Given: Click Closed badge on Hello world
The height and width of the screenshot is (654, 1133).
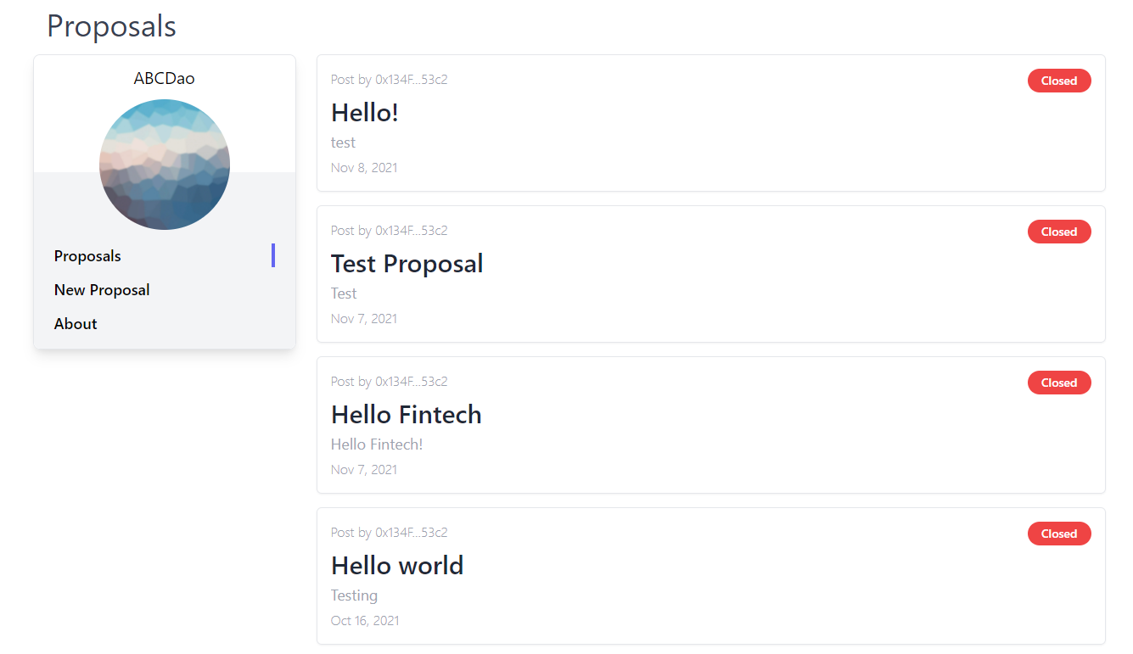Looking at the screenshot, I should (1059, 534).
